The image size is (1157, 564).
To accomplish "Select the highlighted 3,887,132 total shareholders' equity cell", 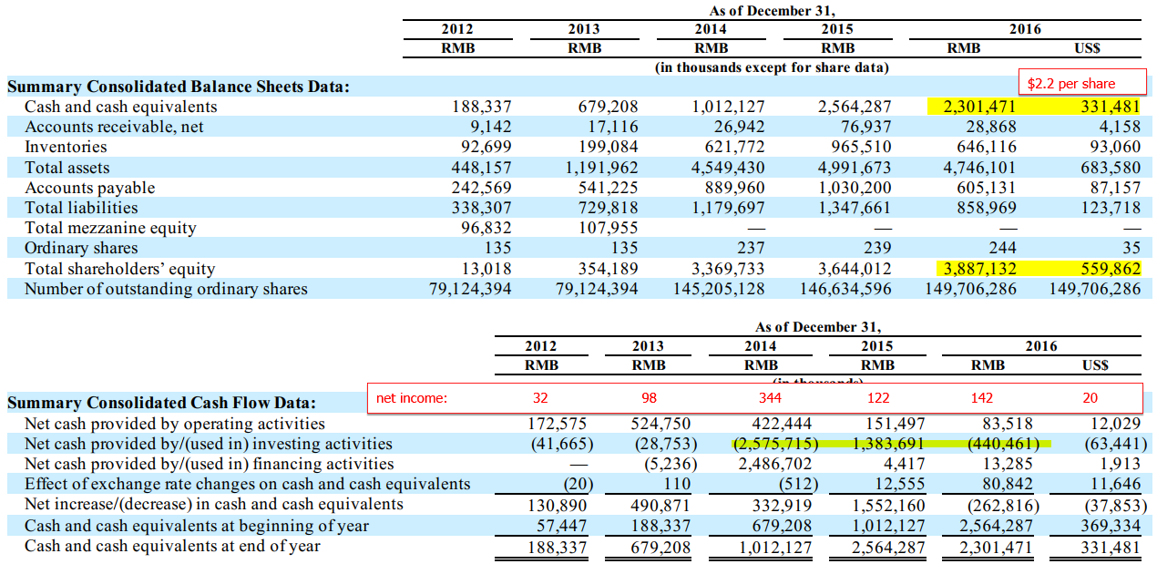I will point(977,269).
